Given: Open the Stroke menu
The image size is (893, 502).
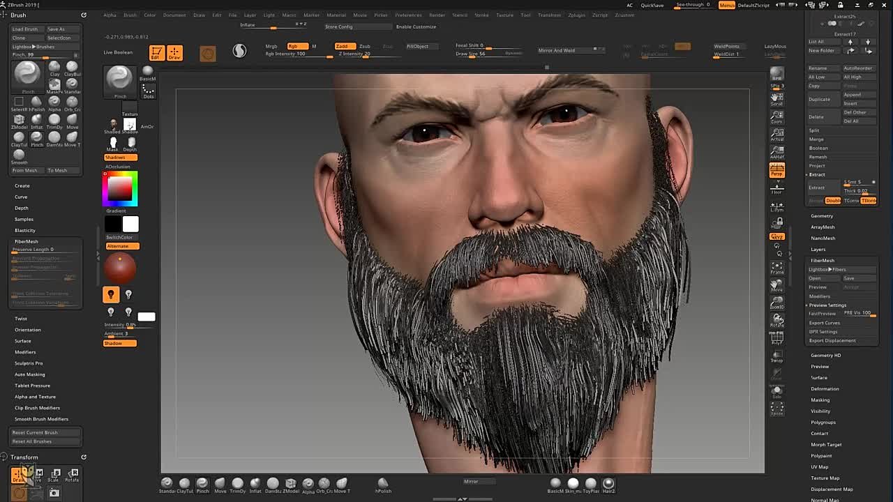Looking at the screenshot, I should [481, 15].
